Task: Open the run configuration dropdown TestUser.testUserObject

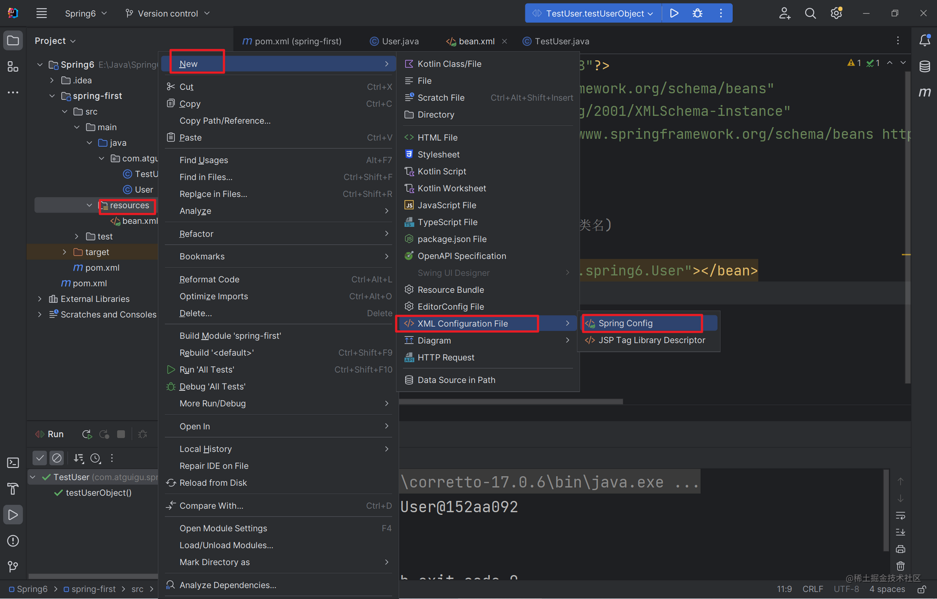Action: [594, 13]
